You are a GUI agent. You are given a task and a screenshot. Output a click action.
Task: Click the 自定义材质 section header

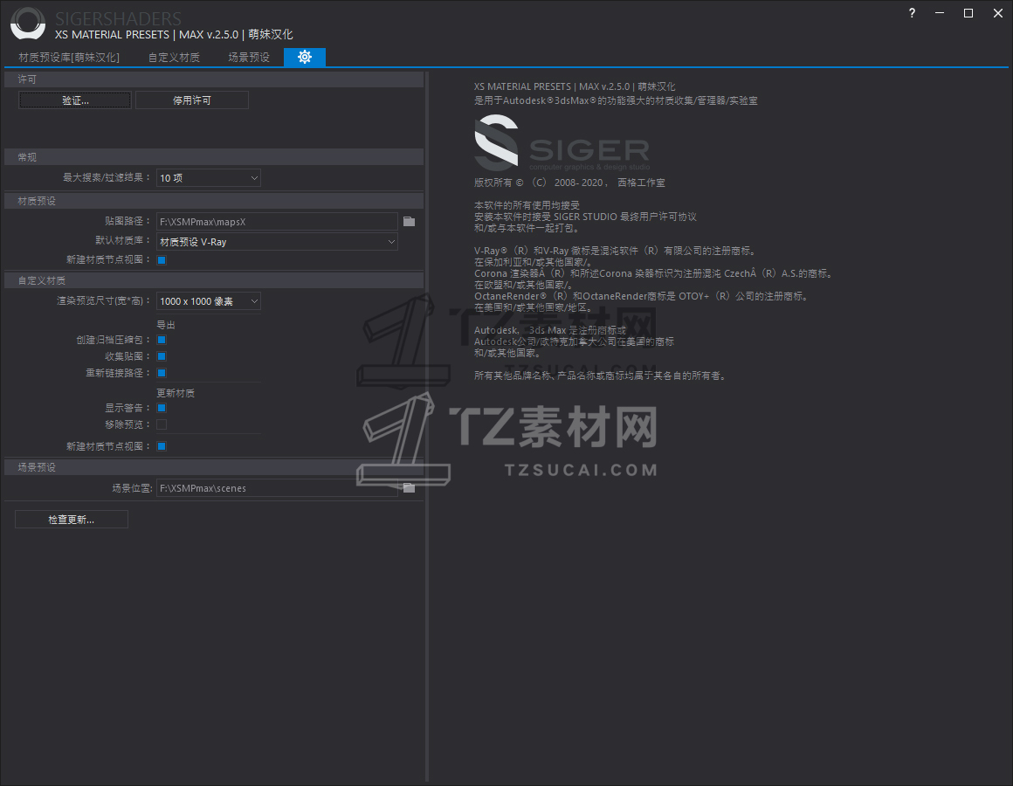point(214,280)
